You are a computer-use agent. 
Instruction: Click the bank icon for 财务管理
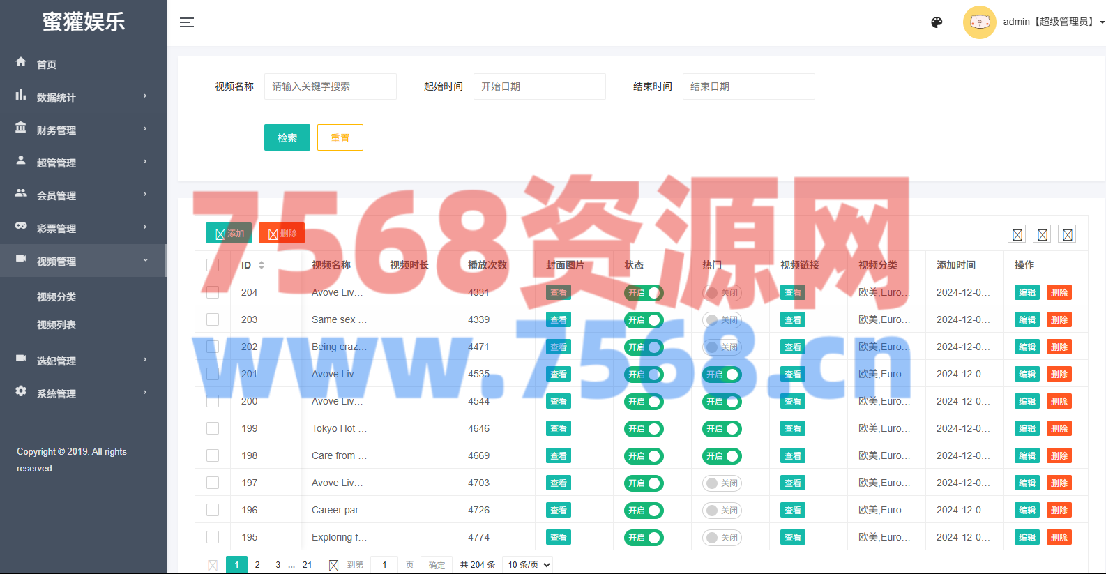click(x=21, y=128)
